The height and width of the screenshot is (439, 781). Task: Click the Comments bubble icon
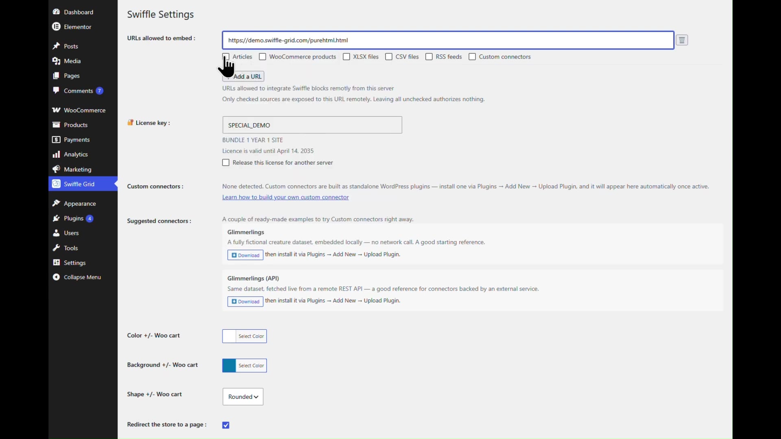[57, 91]
